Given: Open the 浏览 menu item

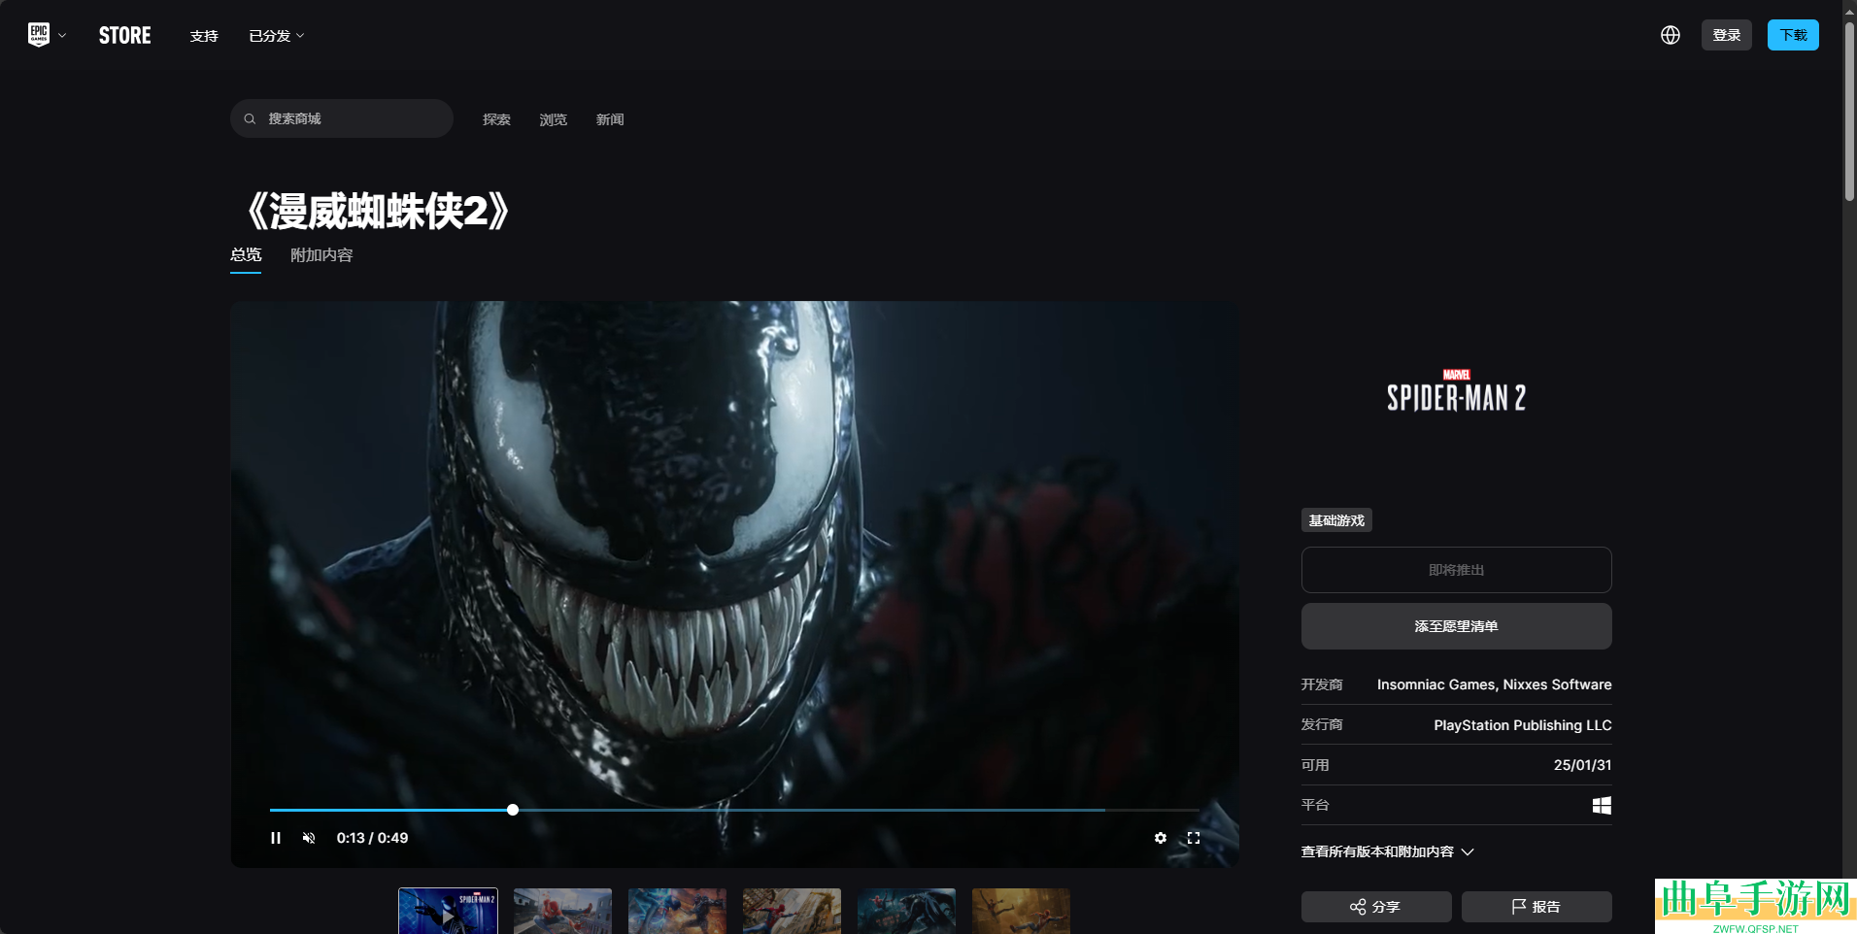Looking at the screenshot, I should [x=553, y=119].
